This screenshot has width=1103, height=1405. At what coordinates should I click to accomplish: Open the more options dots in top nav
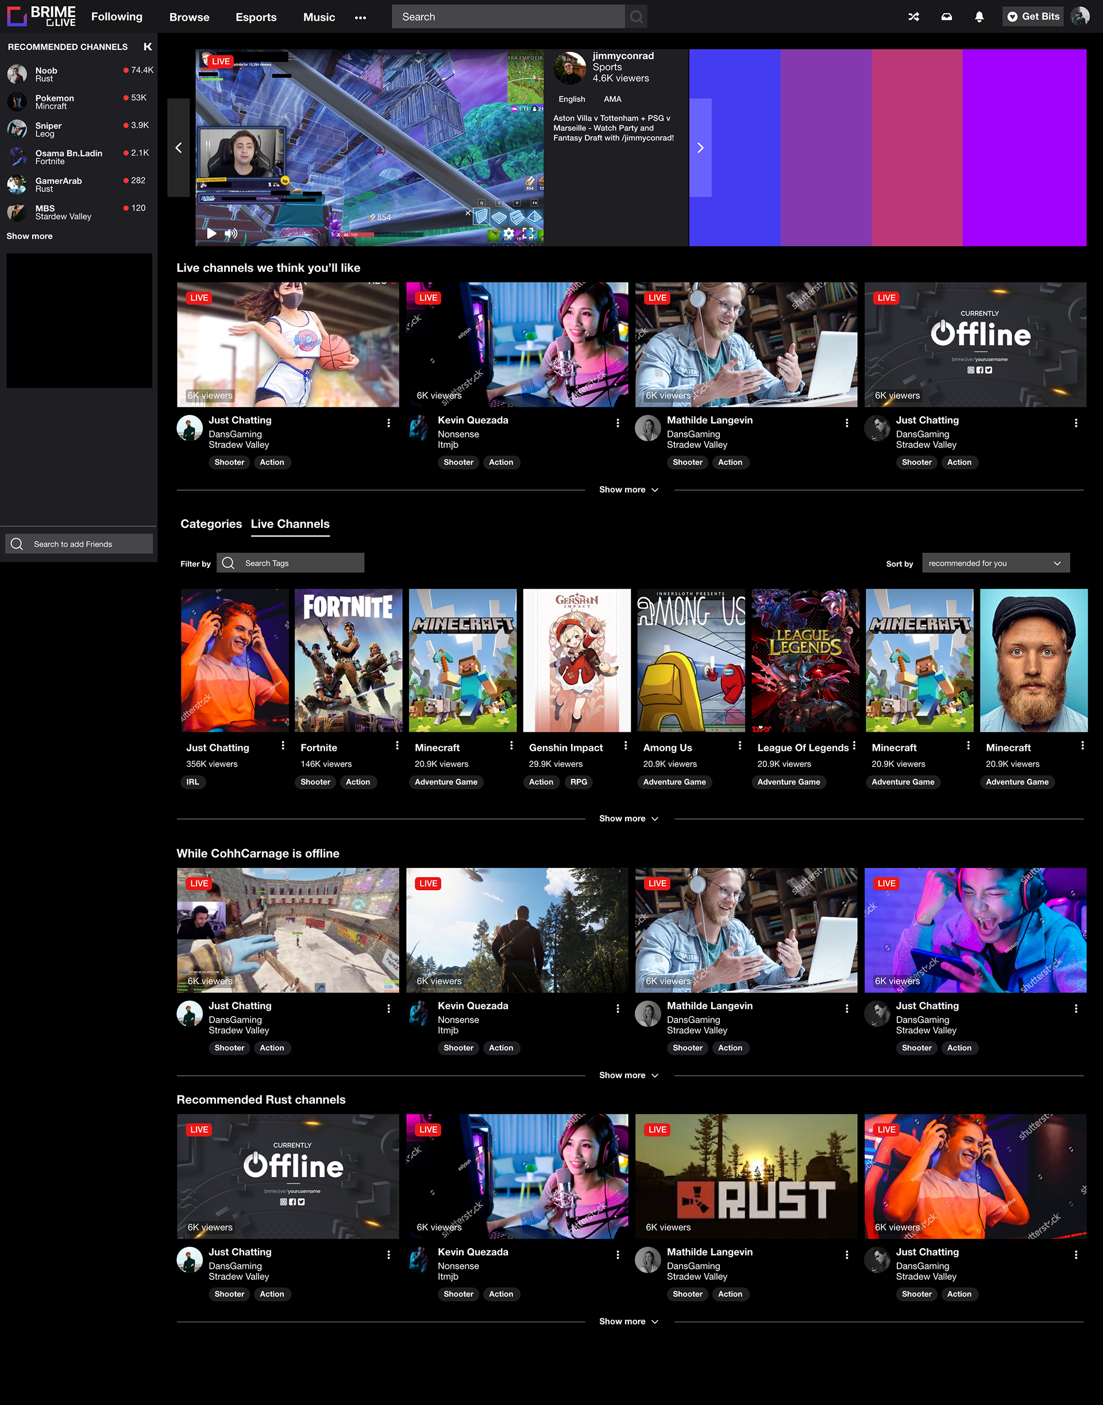coord(360,17)
